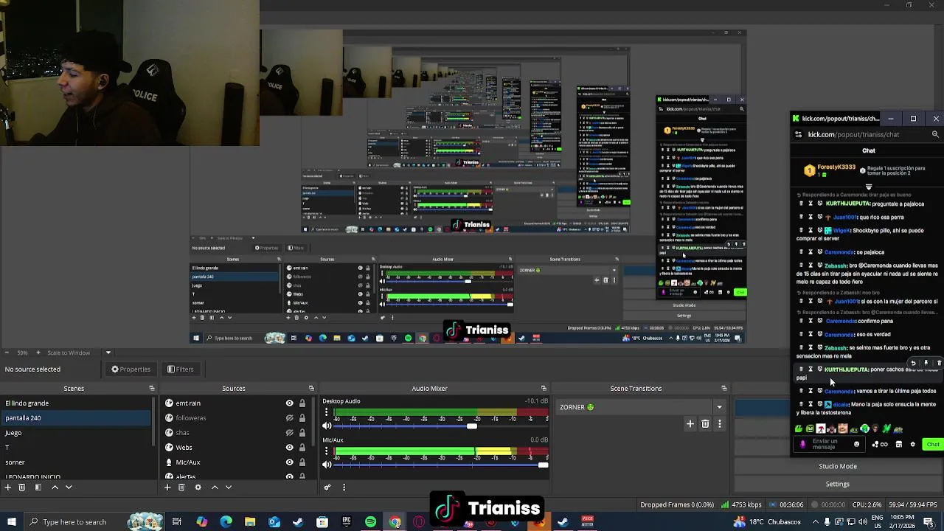Open scene filters icon in Scenes toolbar

coord(38,487)
